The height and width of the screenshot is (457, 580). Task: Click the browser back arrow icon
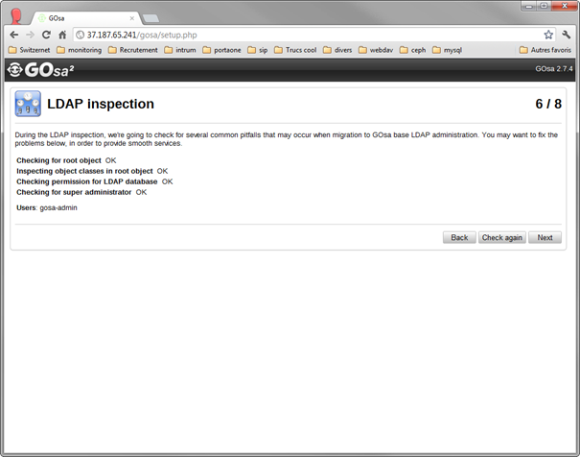coord(14,35)
